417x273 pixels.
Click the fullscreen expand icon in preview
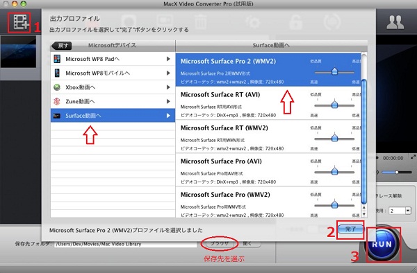tap(413, 157)
